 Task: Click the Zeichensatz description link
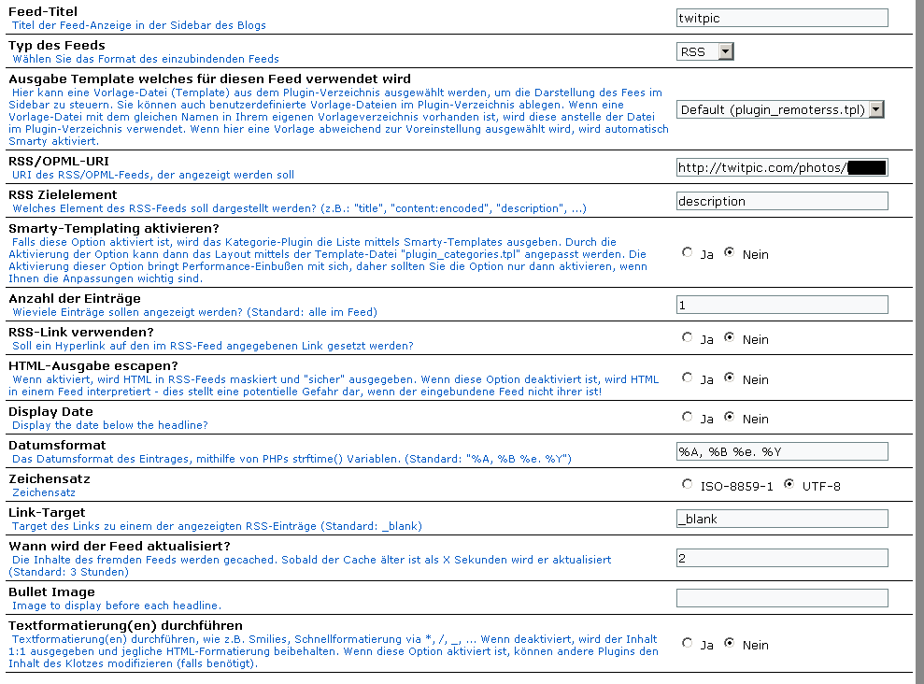pyautogui.click(x=44, y=490)
